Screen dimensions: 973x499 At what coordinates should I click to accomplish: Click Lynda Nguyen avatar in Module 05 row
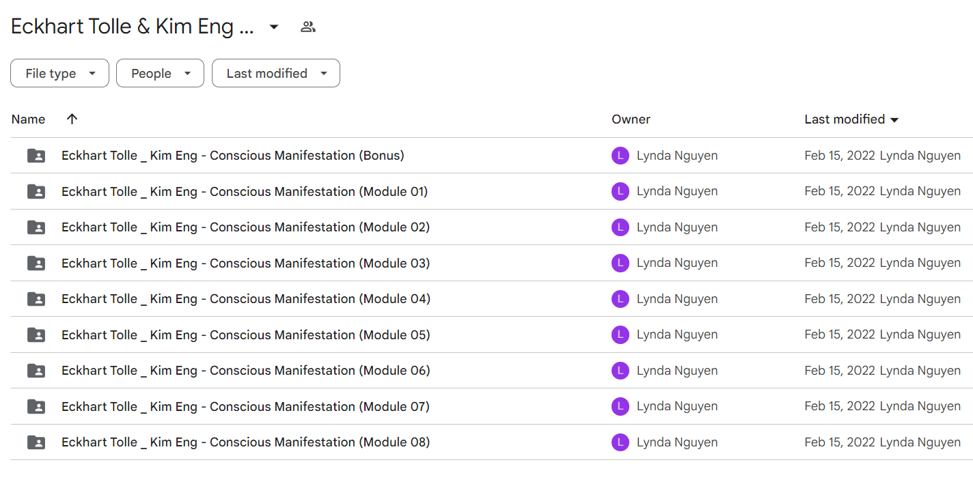pos(620,335)
